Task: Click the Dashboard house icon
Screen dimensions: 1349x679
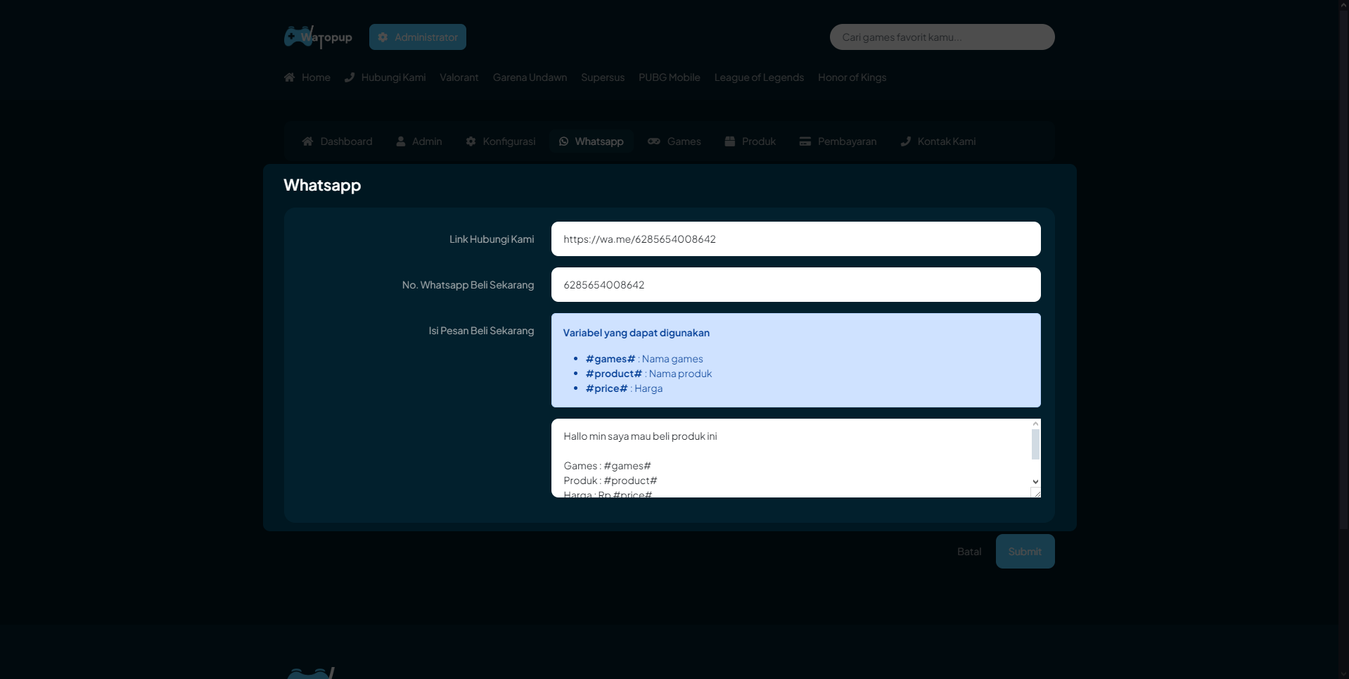Action: click(307, 141)
